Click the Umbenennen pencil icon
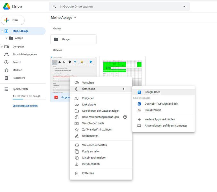This screenshot has width=217, height=192. pos(77,136)
